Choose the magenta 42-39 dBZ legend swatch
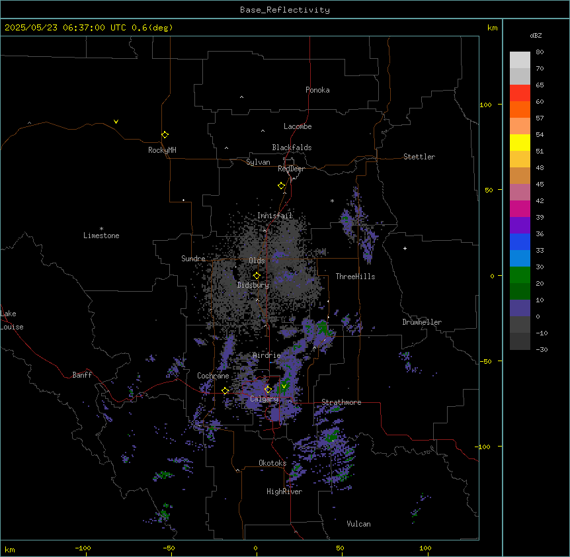The image size is (570, 557). tap(520, 208)
